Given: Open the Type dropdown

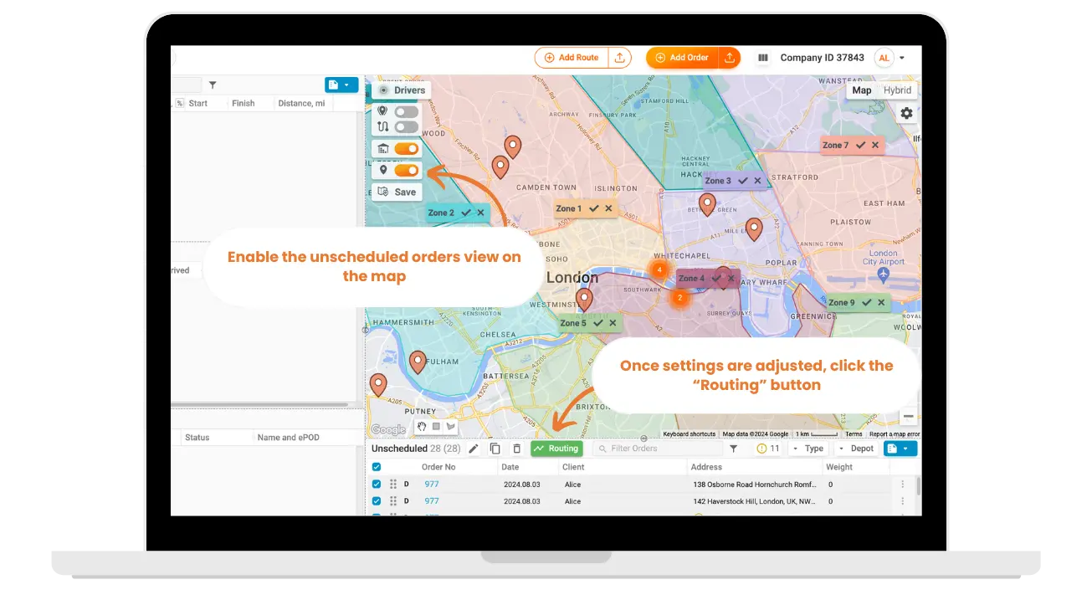Looking at the screenshot, I should coord(808,449).
